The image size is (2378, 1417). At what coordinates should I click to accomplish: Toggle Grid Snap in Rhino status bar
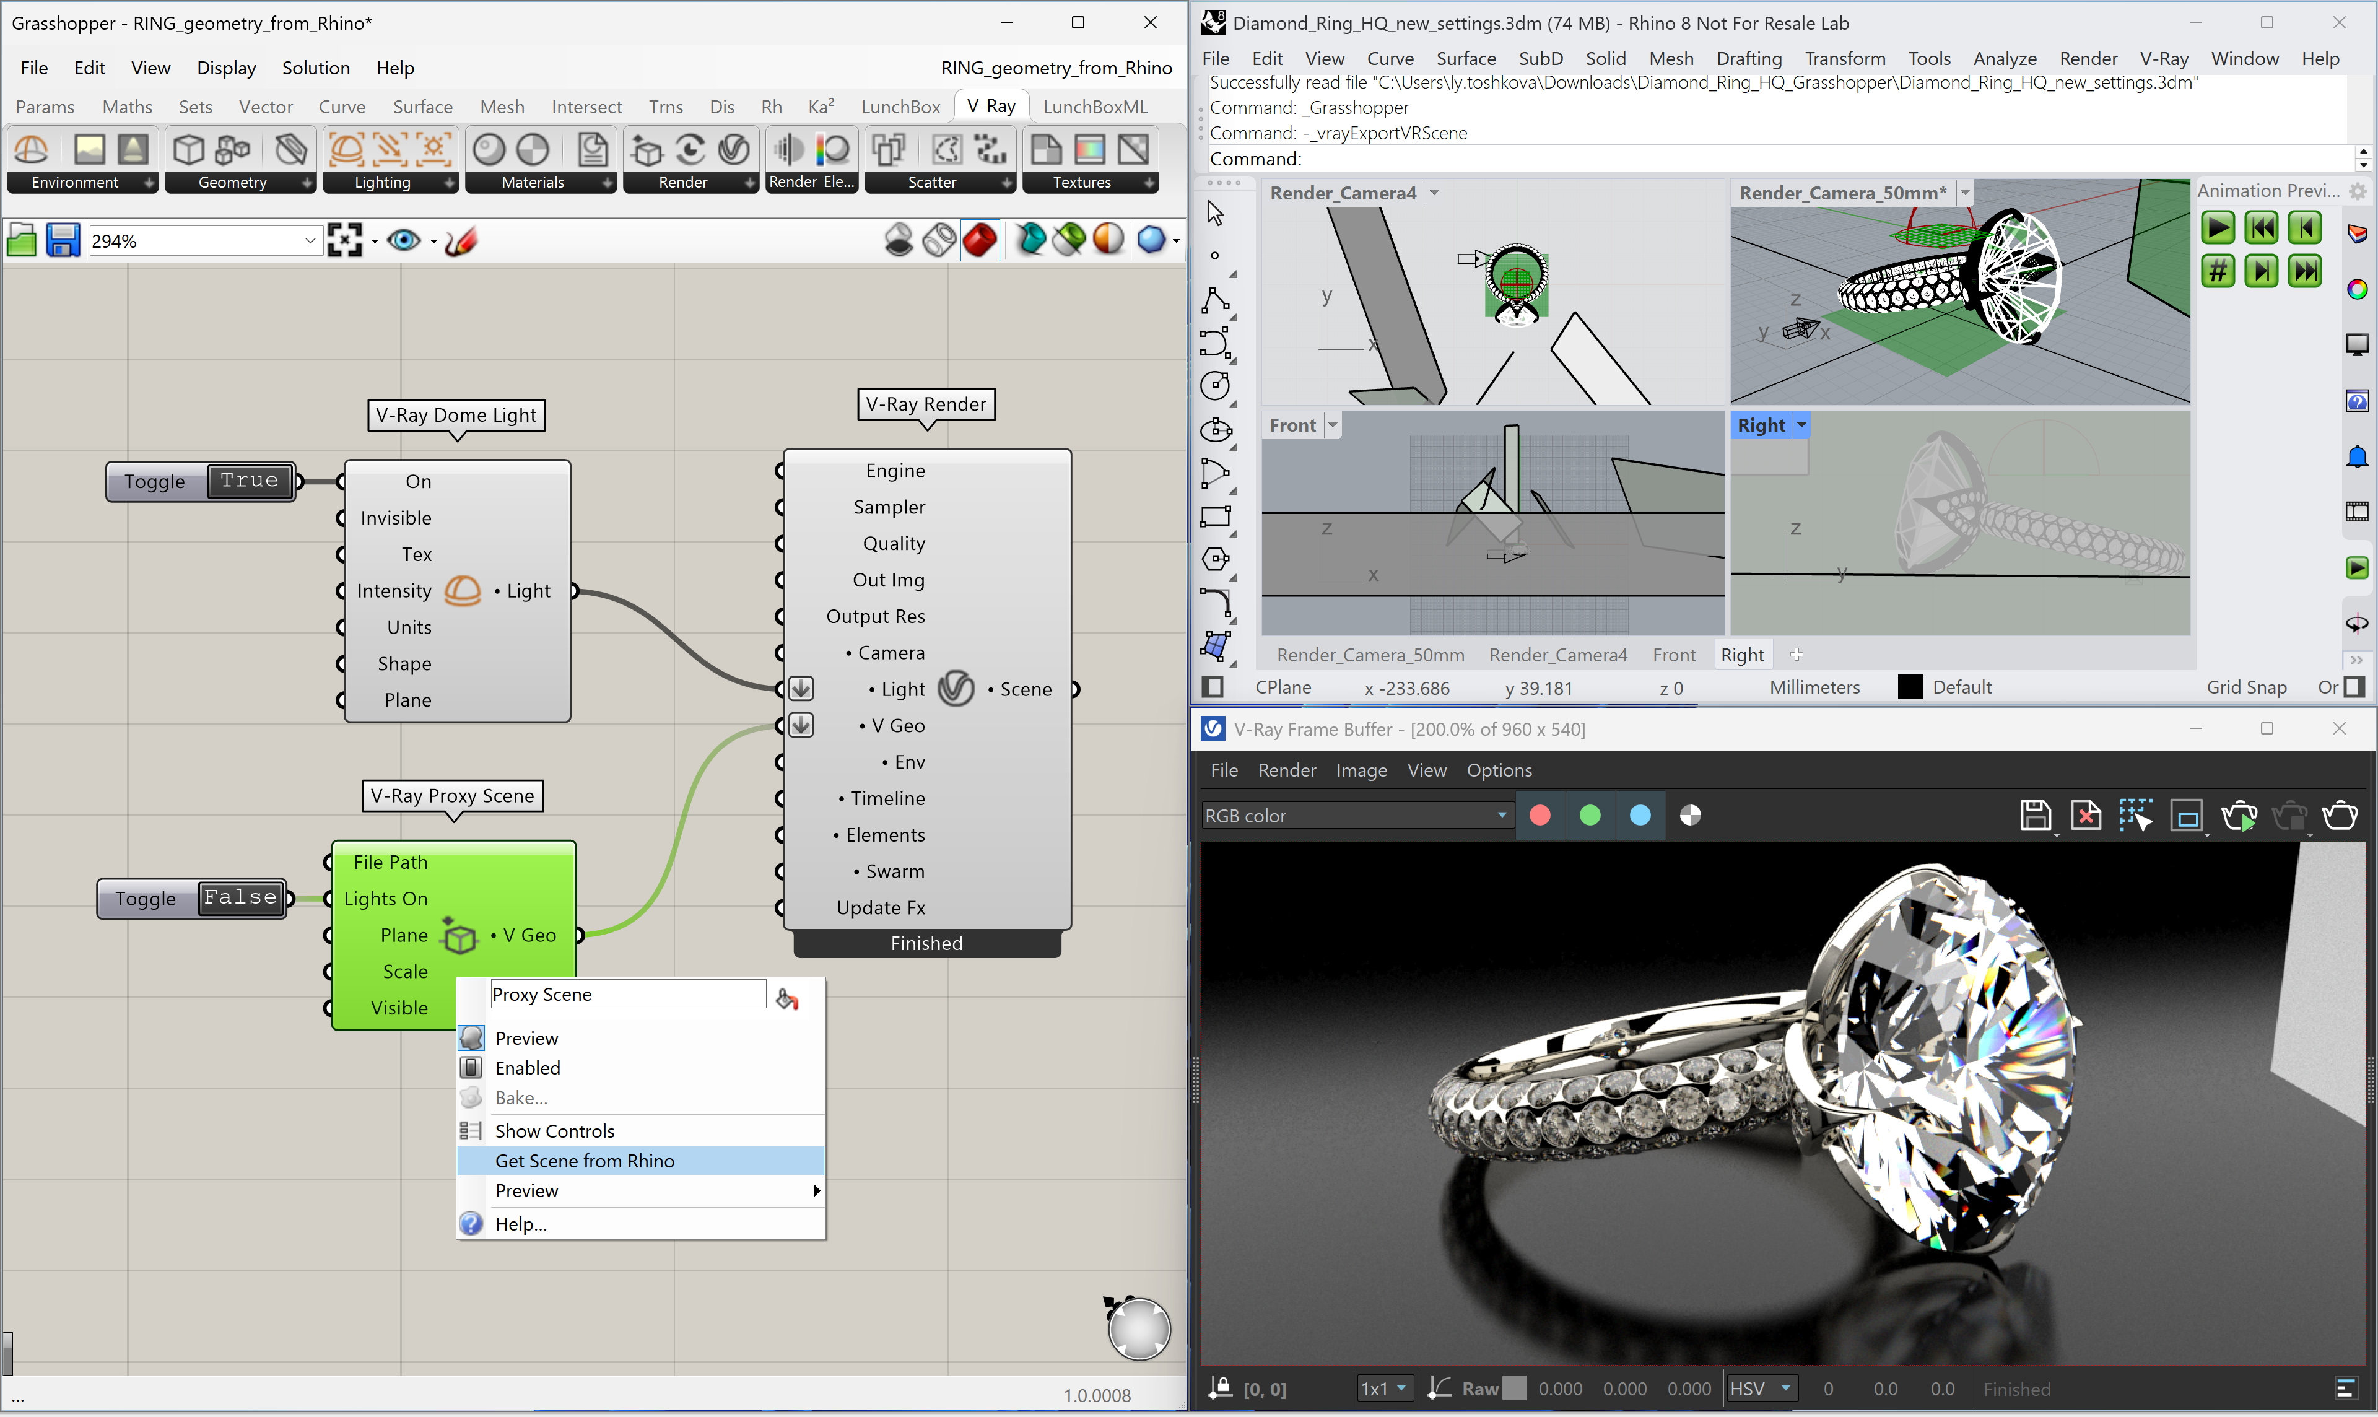(x=2245, y=687)
